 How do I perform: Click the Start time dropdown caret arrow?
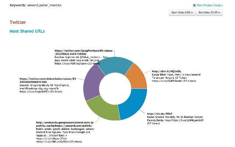coord(192,13)
